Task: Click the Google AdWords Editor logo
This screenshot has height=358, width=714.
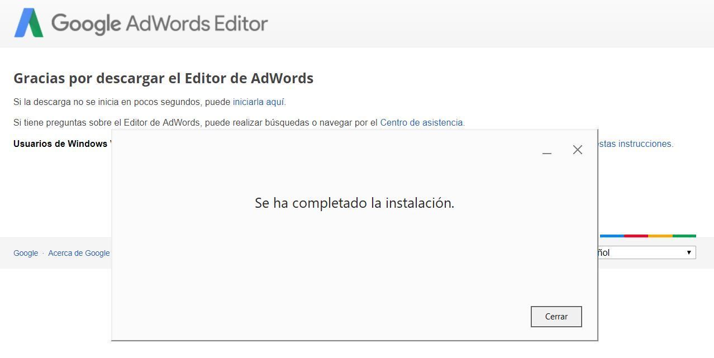Action: click(141, 23)
